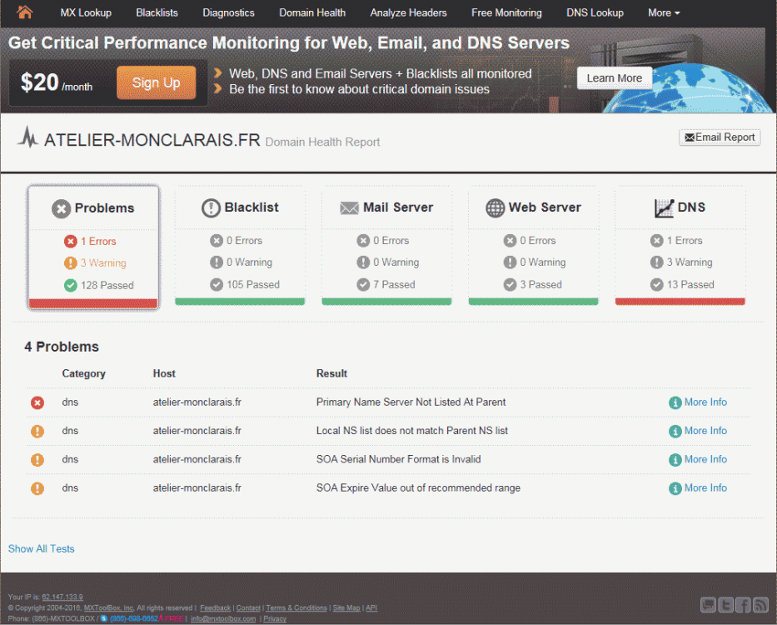The image size is (777, 625).
Task: Click the Email Report button
Action: click(x=720, y=137)
